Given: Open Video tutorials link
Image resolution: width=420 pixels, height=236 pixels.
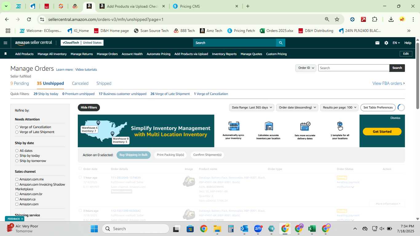Looking at the screenshot, I should [x=86, y=69].
